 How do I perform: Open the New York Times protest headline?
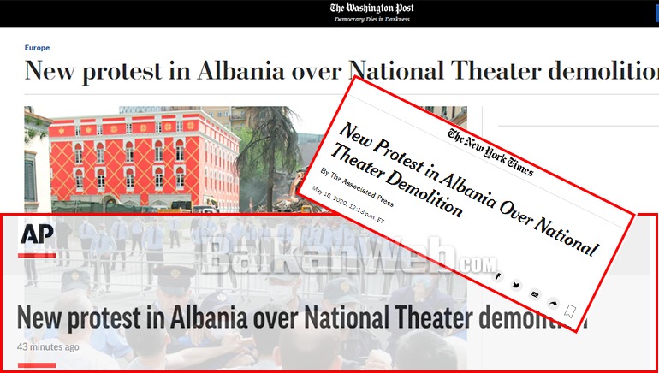465,189
